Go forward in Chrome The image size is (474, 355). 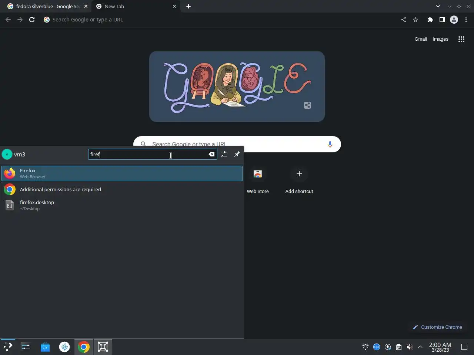coord(20,20)
